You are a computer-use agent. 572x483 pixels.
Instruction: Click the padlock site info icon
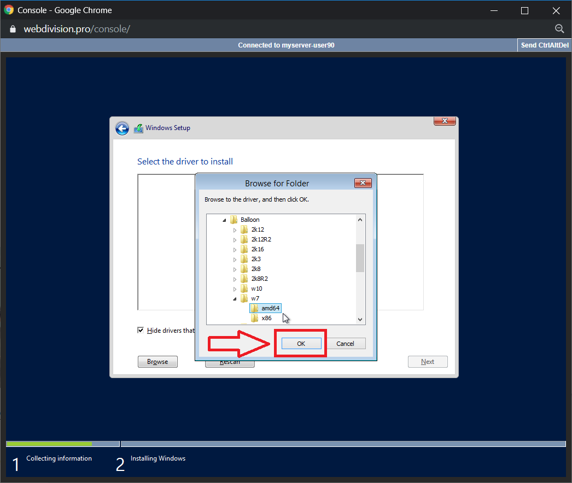13,29
